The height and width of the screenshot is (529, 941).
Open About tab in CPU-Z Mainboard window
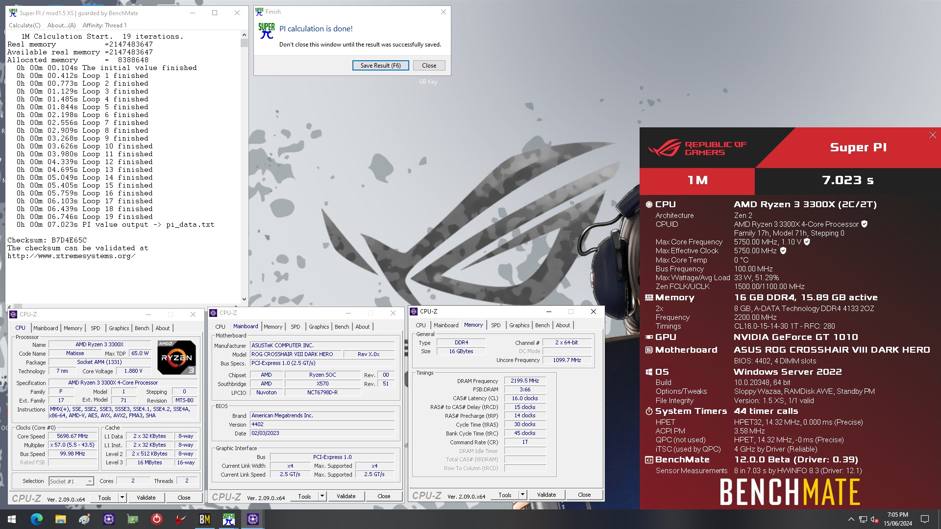pos(362,327)
